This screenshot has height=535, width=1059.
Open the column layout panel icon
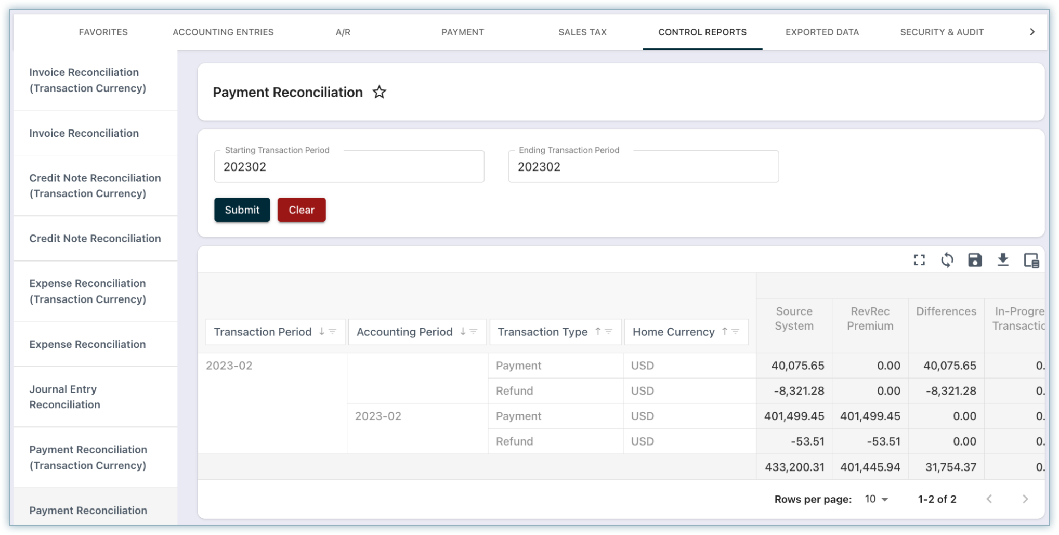[1030, 260]
